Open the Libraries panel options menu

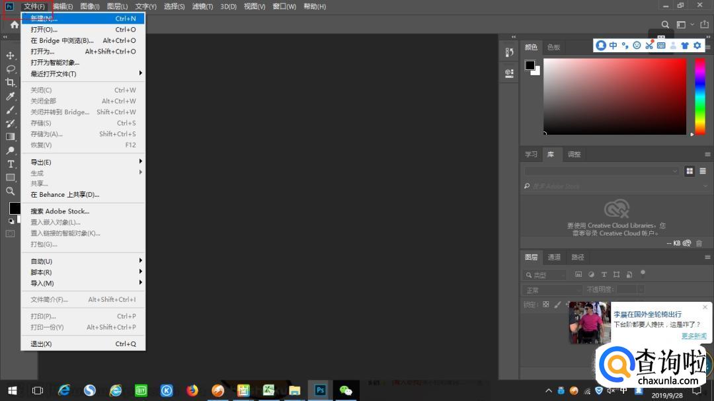(x=707, y=155)
